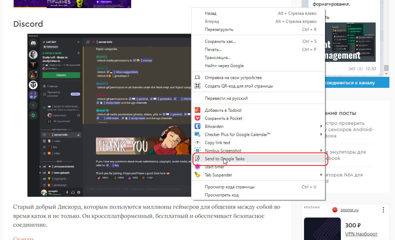Click the Discord headphones deafen icon
This screenshot has height=240, width=395.
point(73,193)
